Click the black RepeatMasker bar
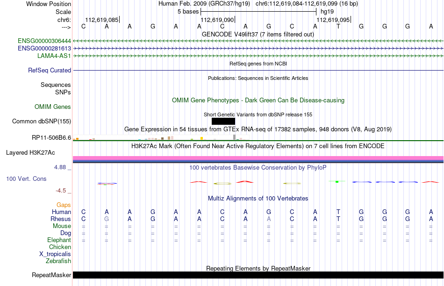 point(258,275)
